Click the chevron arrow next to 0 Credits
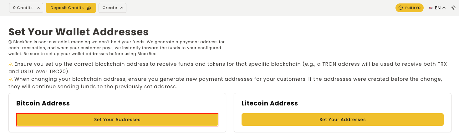This screenshot has width=459, height=138. coord(38,8)
